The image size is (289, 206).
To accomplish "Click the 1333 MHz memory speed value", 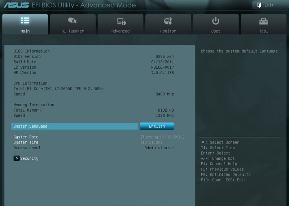I will pyautogui.click(x=165, y=116).
